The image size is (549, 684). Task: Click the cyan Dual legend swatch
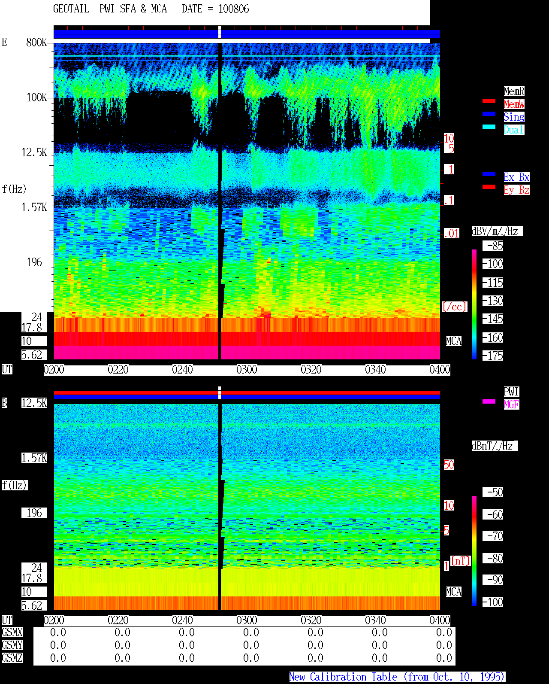coord(489,127)
